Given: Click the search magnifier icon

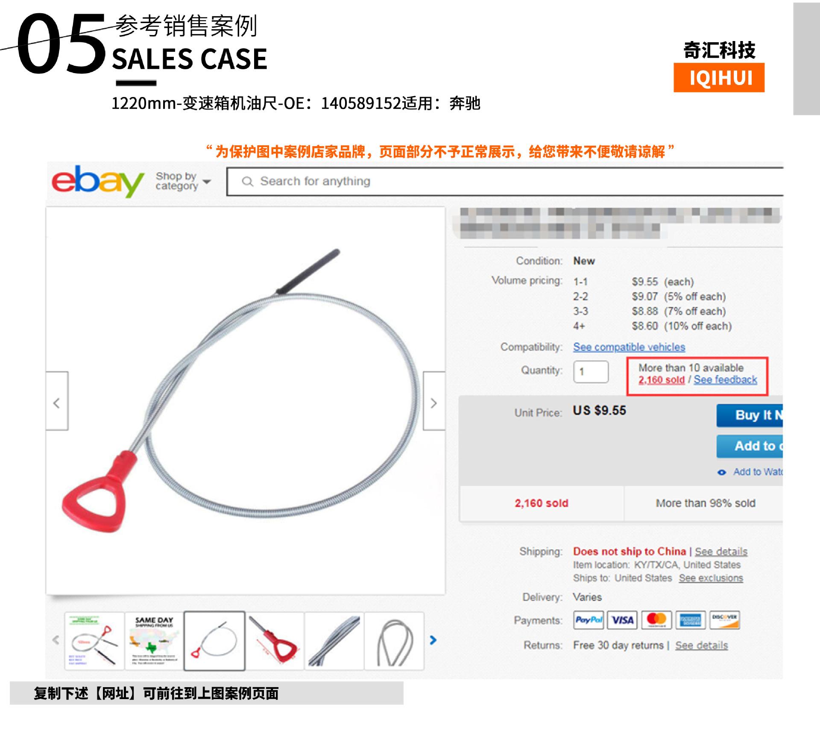Looking at the screenshot, I should [247, 182].
